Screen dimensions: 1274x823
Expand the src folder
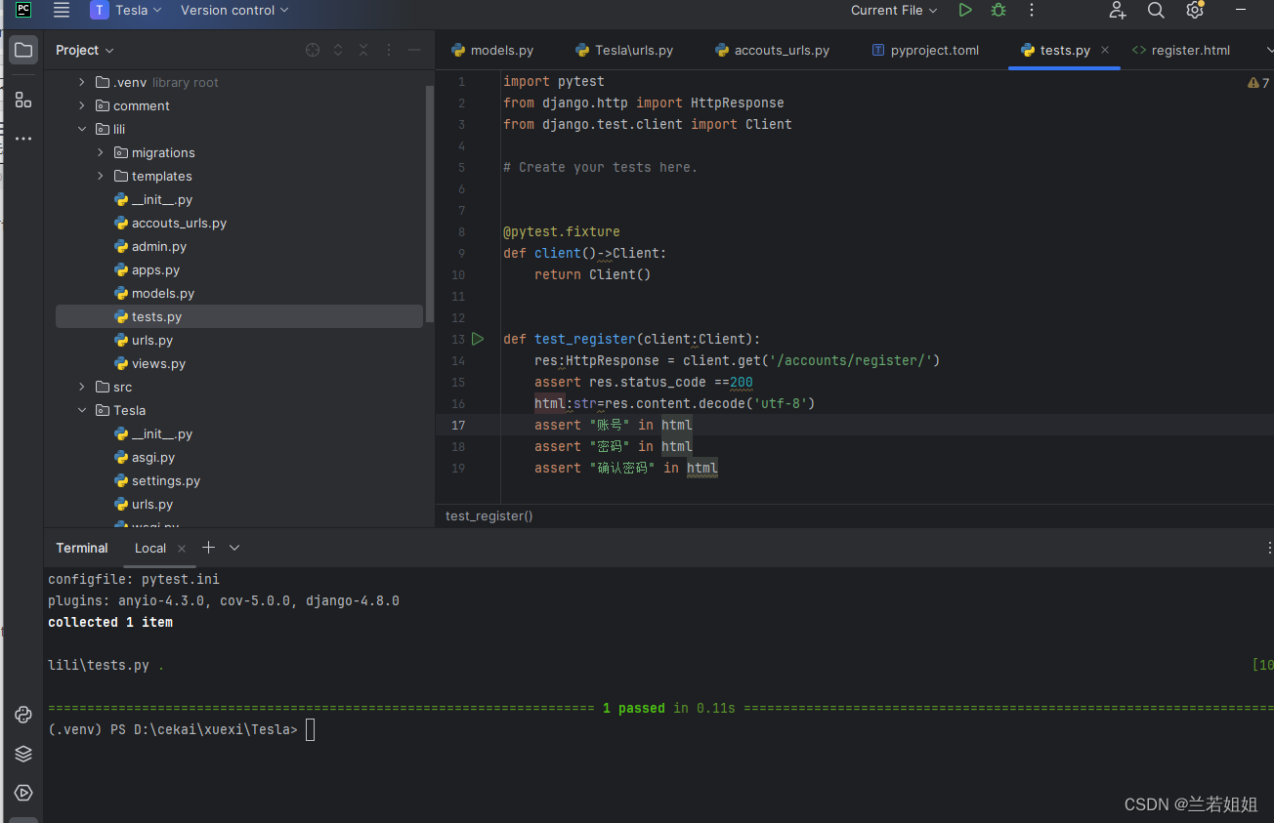82,387
